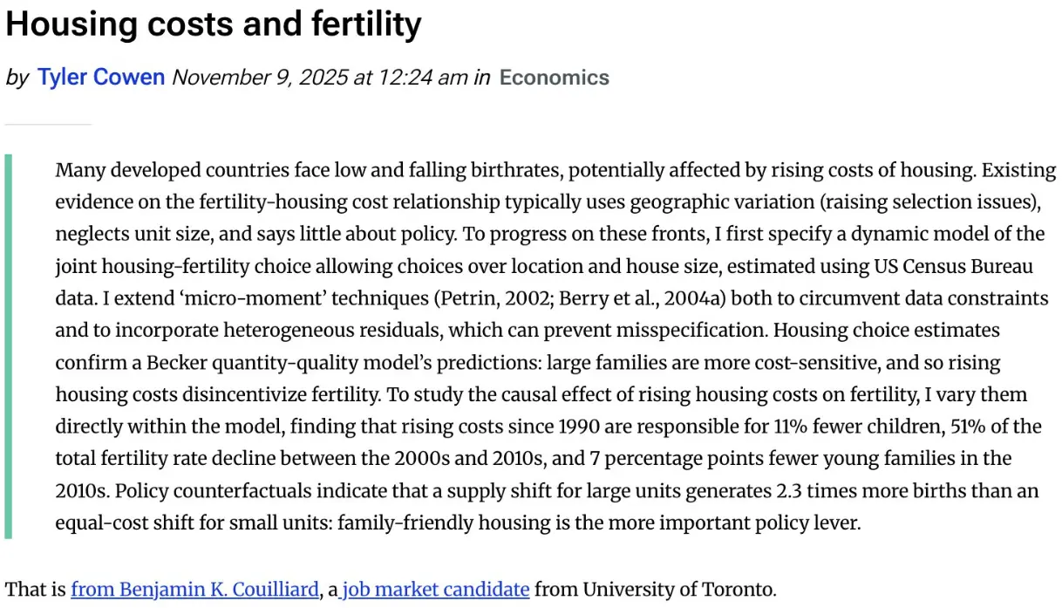Click the post date 'November 9, 2025'
This screenshot has height=608, width=1062.
click(x=259, y=78)
